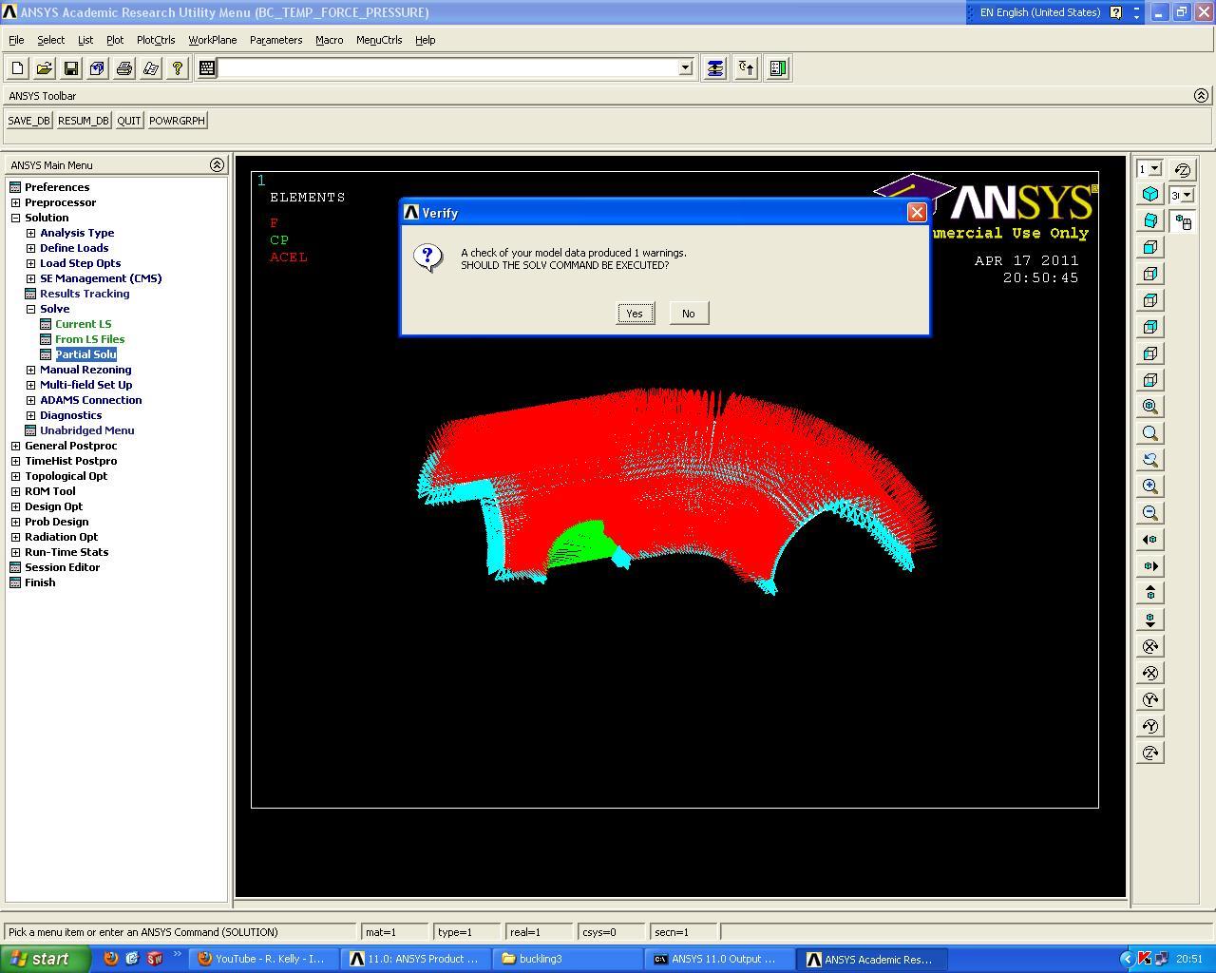Screen dimensions: 1216x973
Task: Expand the Analysis Type node
Action: tap(30, 233)
